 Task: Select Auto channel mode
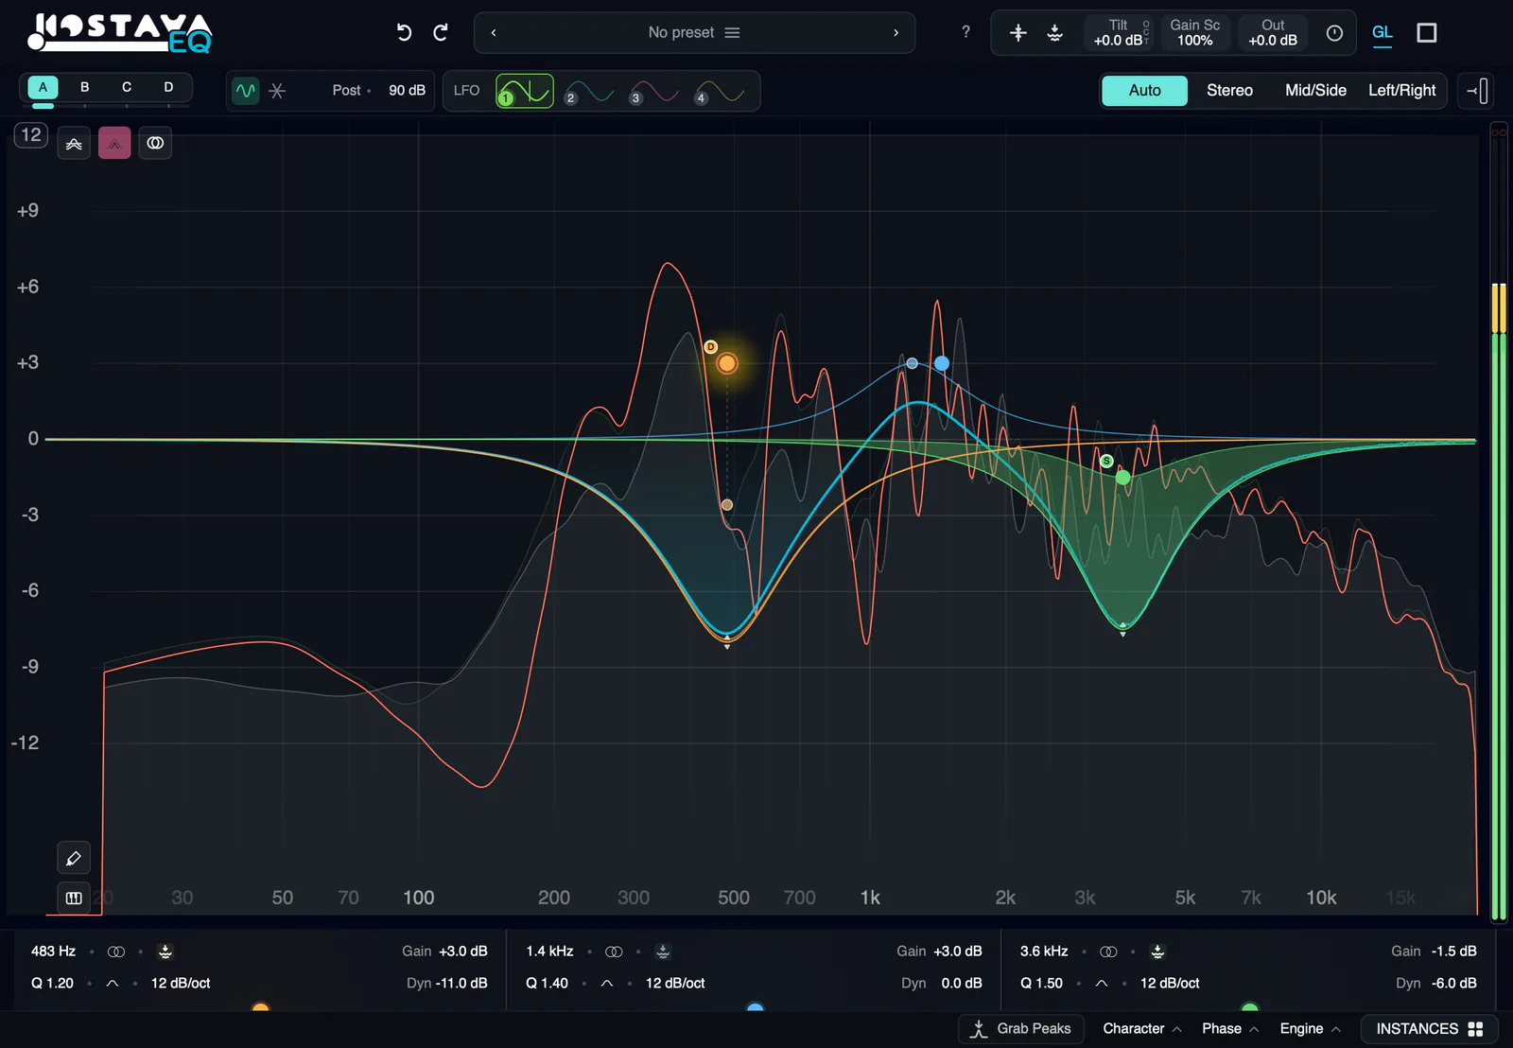pyautogui.click(x=1144, y=91)
